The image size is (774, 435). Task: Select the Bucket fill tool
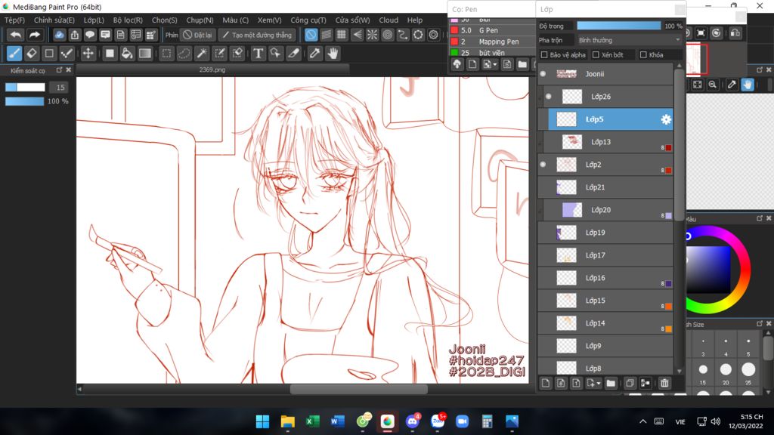pyautogui.click(x=127, y=54)
